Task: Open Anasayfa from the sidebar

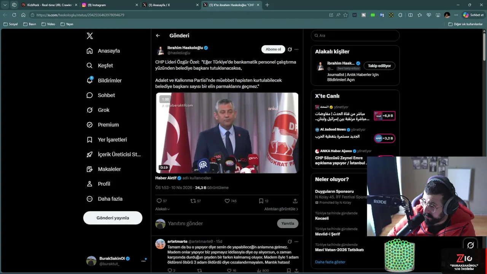Action: click(103, 51)
